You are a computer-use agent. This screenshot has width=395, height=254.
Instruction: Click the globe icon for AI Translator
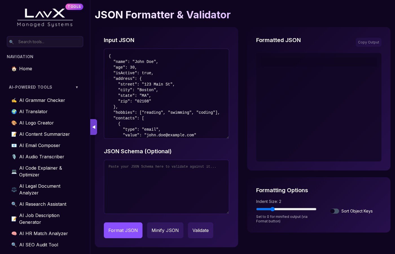(x=14, y=112)
